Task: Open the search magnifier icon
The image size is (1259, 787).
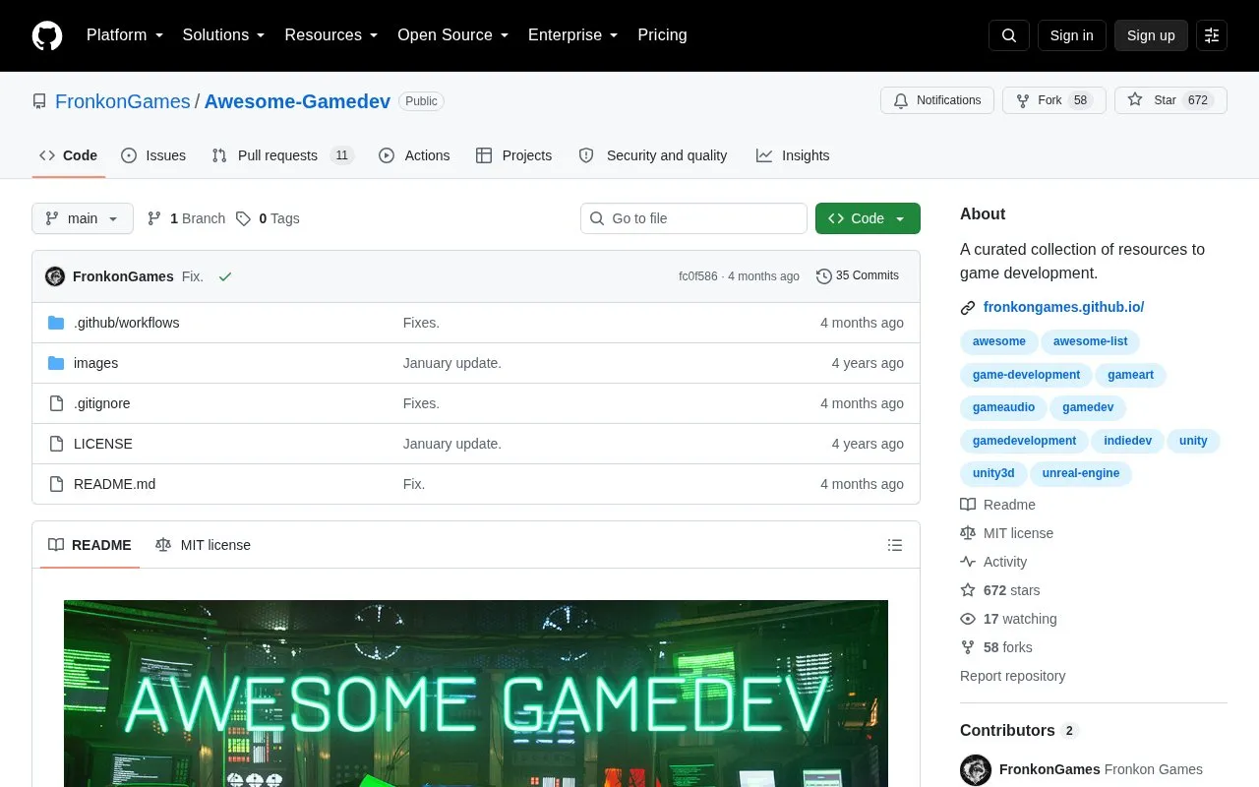Action: [x=1009, y=35]
